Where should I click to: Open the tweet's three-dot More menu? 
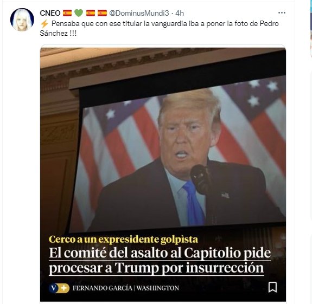point(282,13)
